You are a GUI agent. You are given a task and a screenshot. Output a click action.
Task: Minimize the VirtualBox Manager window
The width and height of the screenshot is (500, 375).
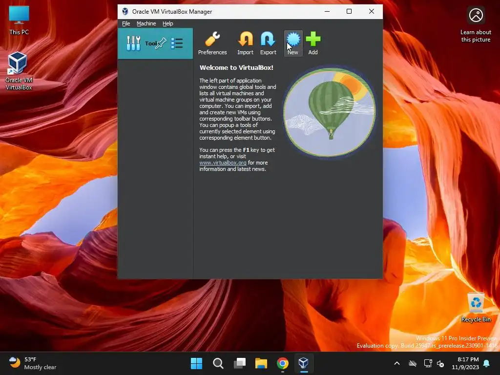coord(327,12)
